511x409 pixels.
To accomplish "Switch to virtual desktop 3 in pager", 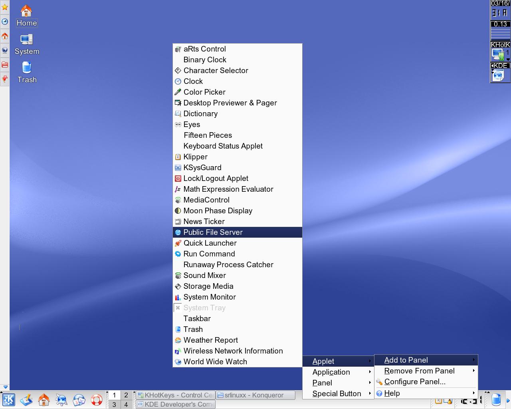I will (114, 404).
